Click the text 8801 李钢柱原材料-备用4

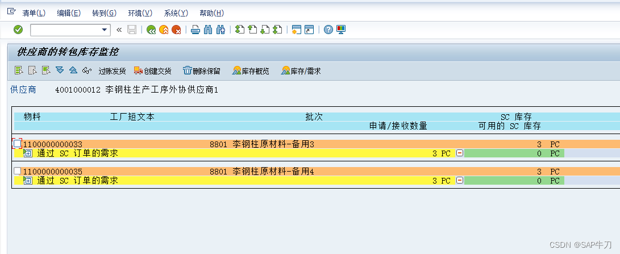[262, 171]
